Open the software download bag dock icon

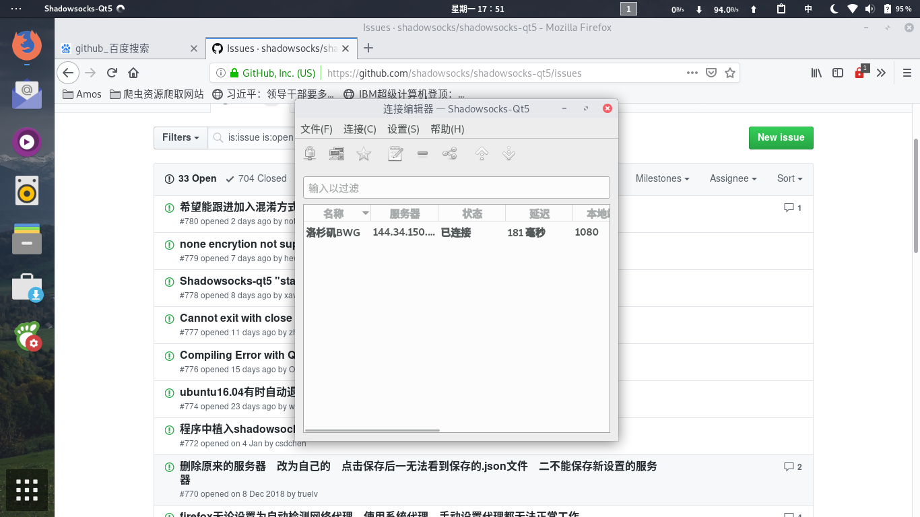click(27, 287)
